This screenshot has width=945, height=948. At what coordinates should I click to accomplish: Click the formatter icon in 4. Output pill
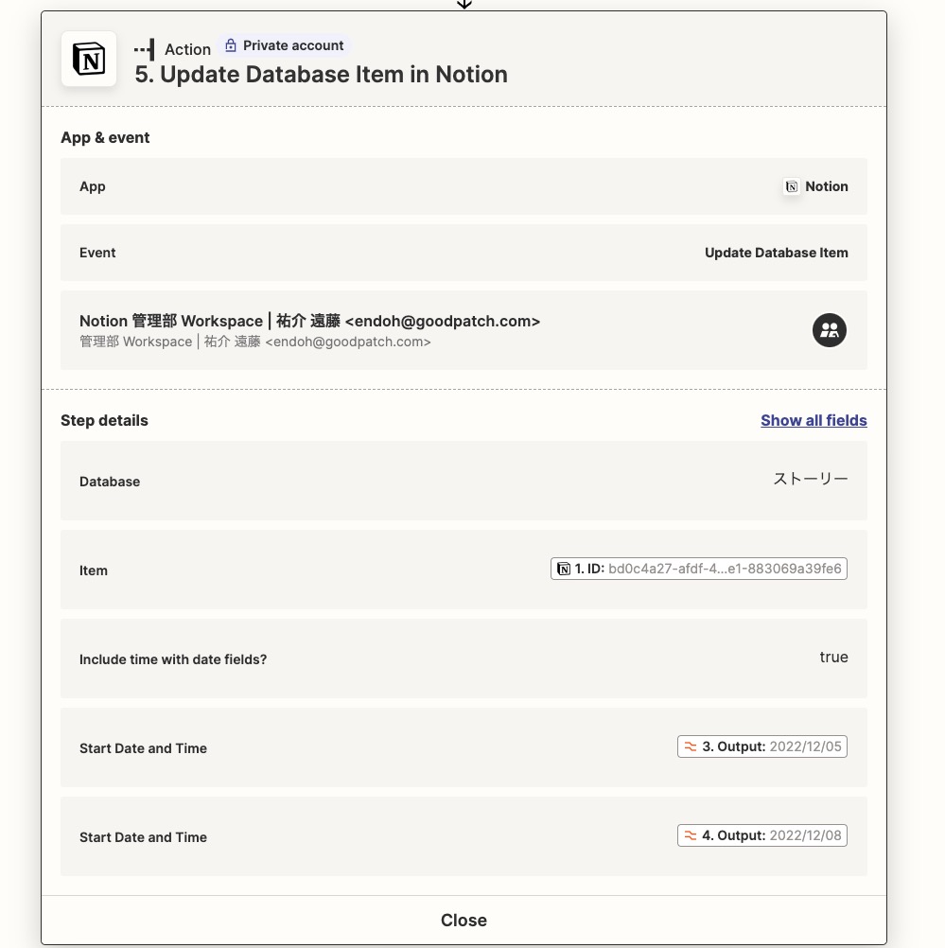click(x=690, y=835)
